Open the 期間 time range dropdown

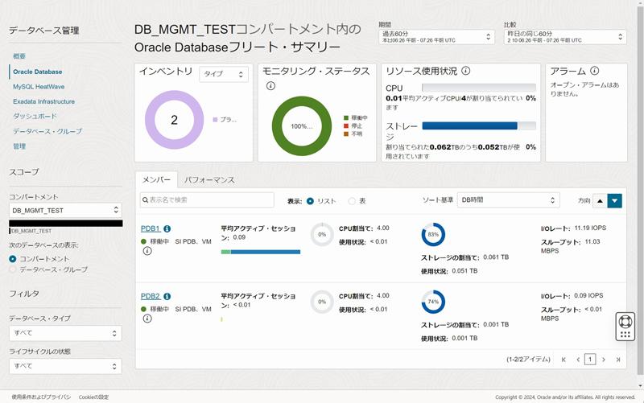[436, 36]
